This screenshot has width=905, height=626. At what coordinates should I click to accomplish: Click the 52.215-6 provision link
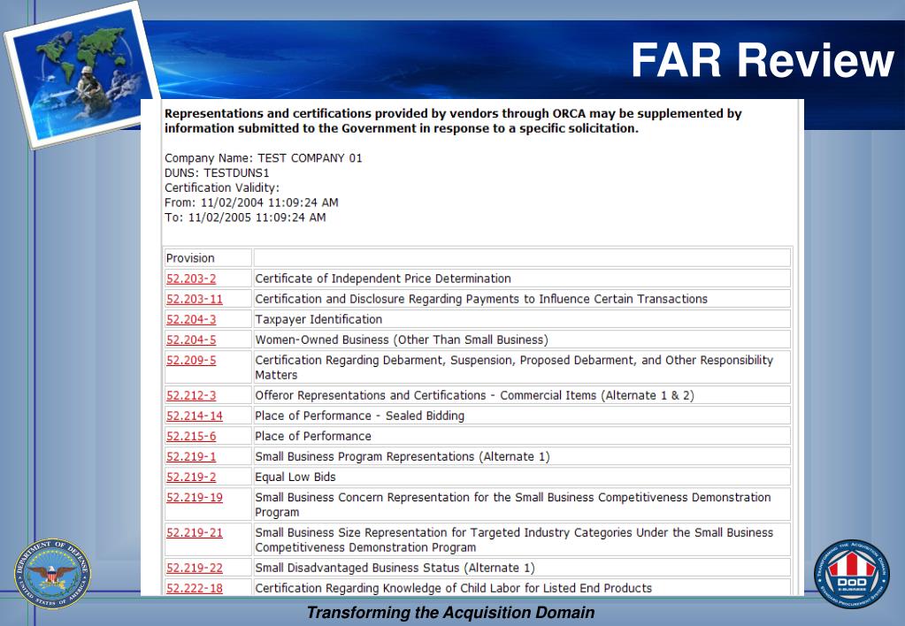(191, 436)
